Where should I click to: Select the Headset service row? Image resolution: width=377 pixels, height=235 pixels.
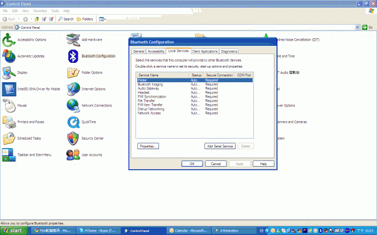coord(195,93)
